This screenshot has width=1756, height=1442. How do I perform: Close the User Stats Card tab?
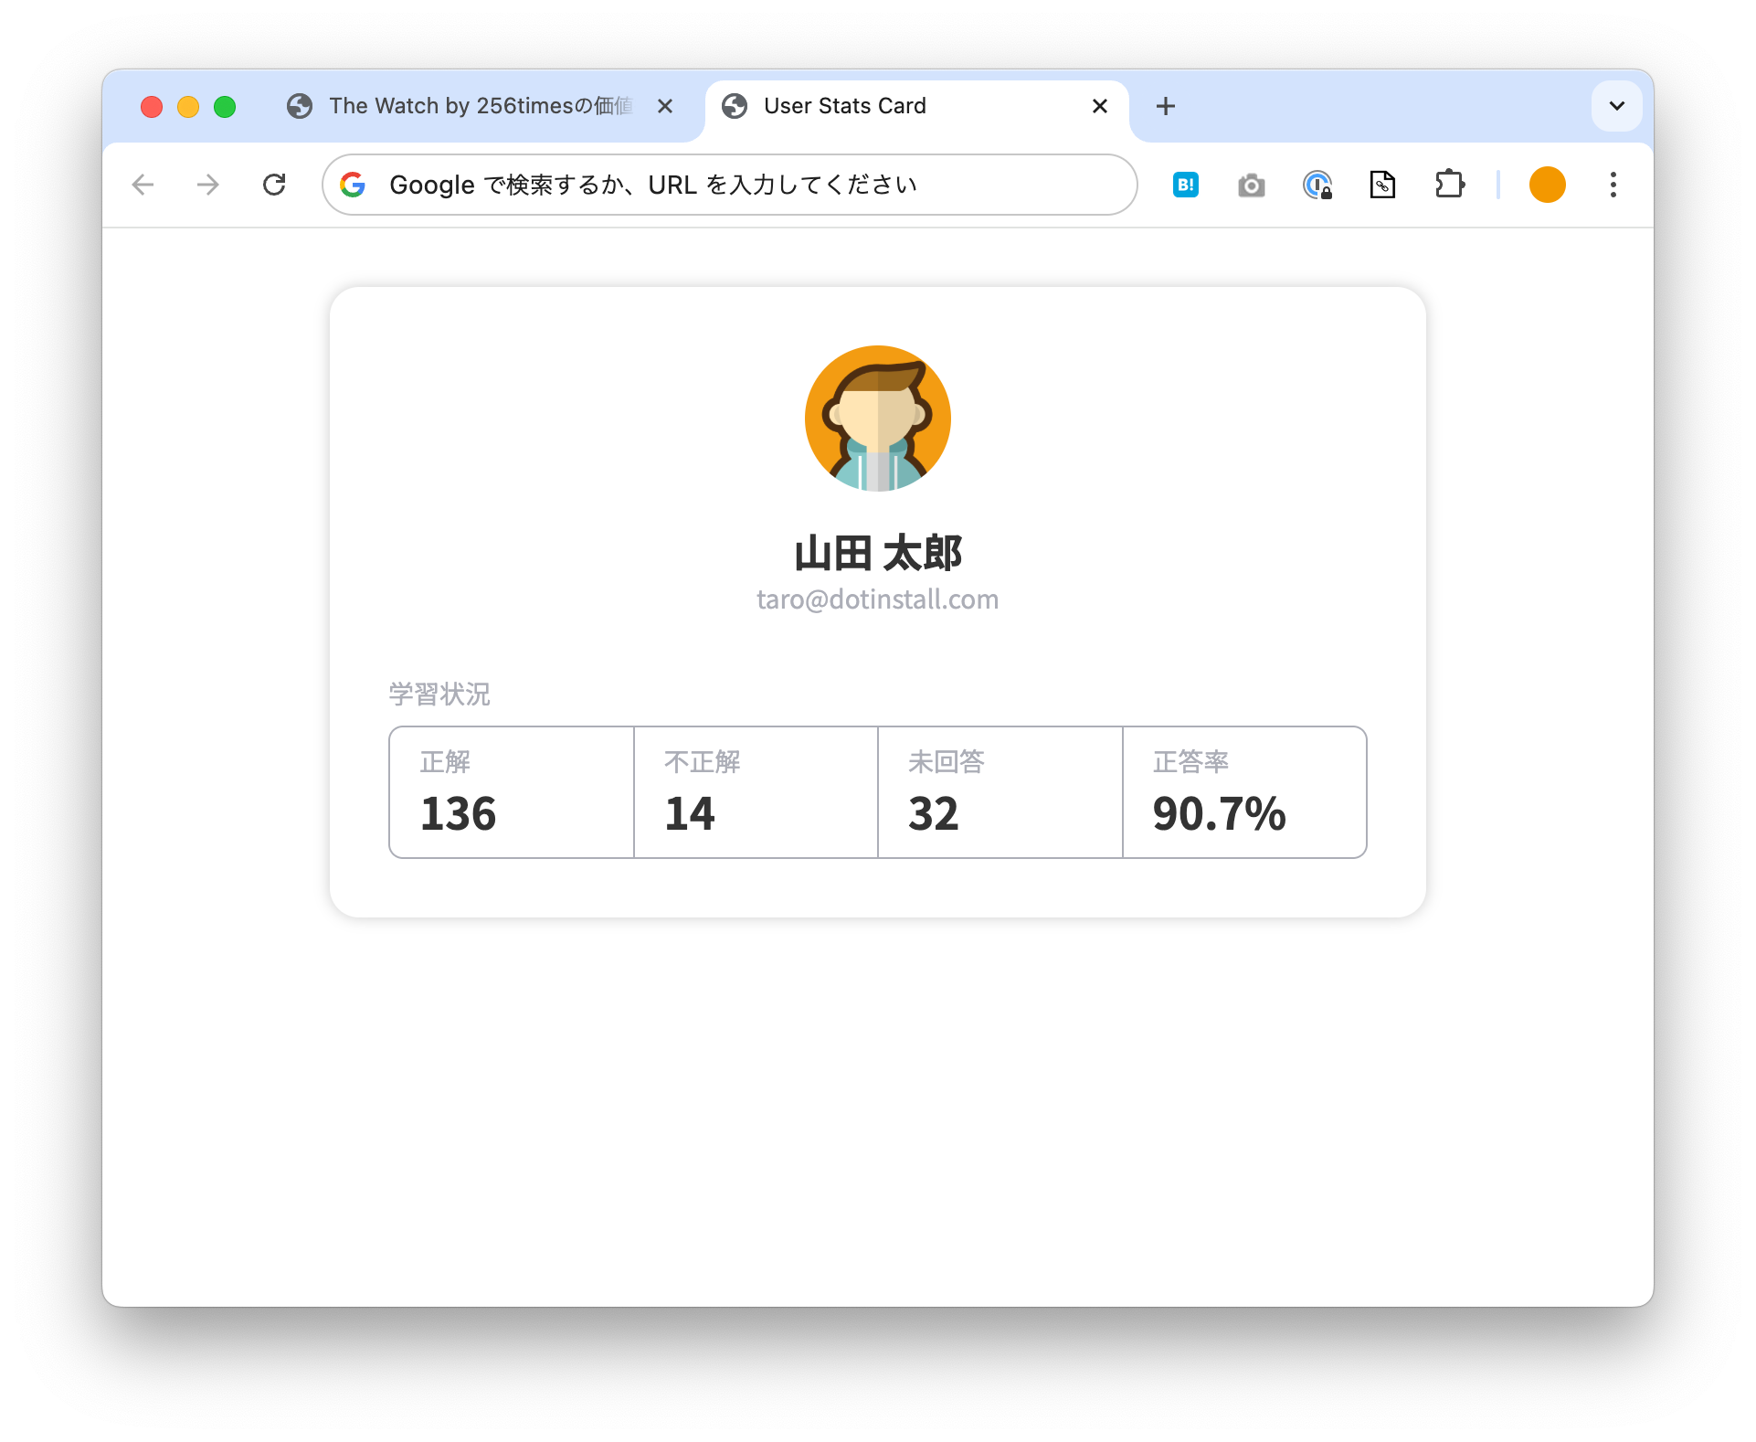[x=1099, y=106]
